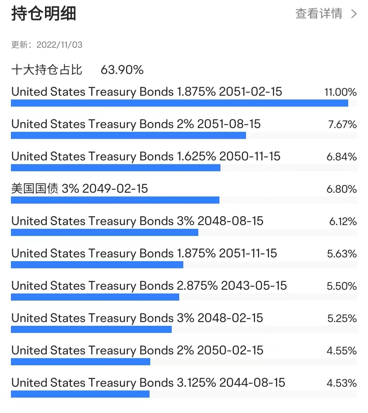Open United States Treasury Bonds 1.625% 2050-11-15
This screenshot has height=413, width=368.
(x=145, y=156)
